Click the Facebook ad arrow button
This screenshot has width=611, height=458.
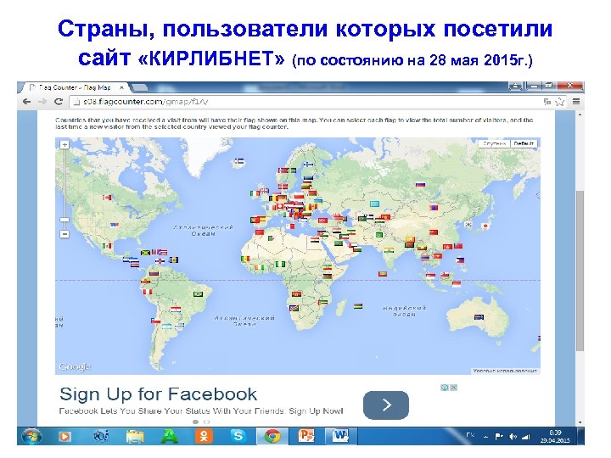click(386, 405)
